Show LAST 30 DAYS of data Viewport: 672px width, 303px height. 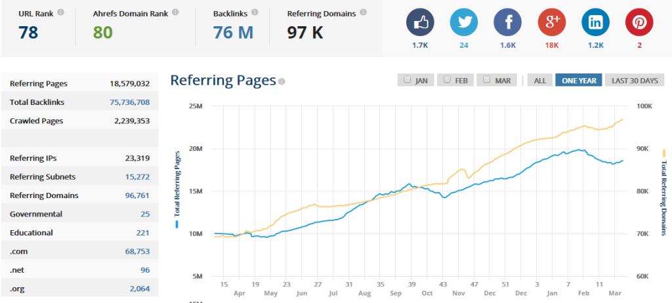(x=634, y=80)
